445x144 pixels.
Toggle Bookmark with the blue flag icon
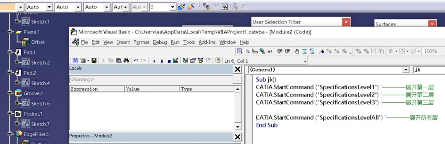[x=321, y=51]
